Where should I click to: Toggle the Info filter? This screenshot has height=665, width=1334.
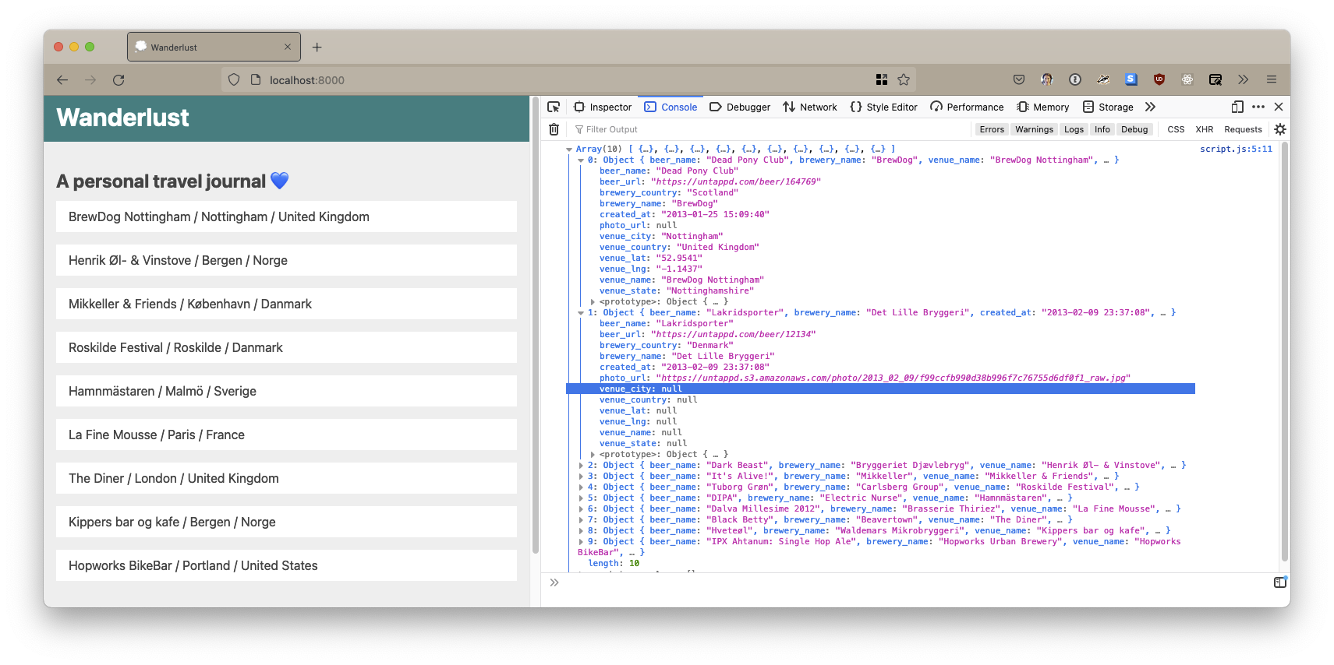1102,129
